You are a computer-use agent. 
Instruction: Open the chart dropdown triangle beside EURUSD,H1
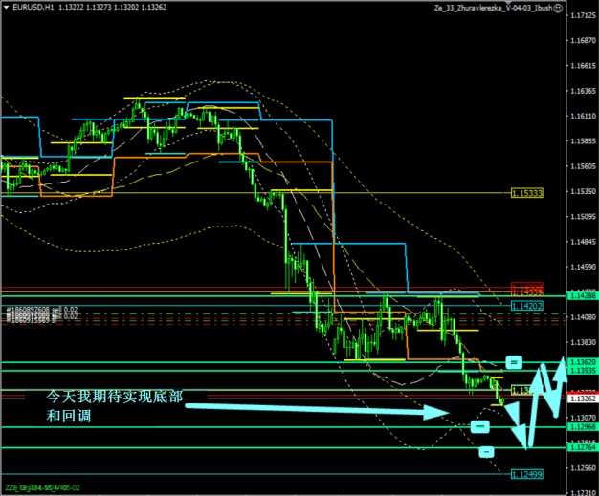click(x=4, y=6)
